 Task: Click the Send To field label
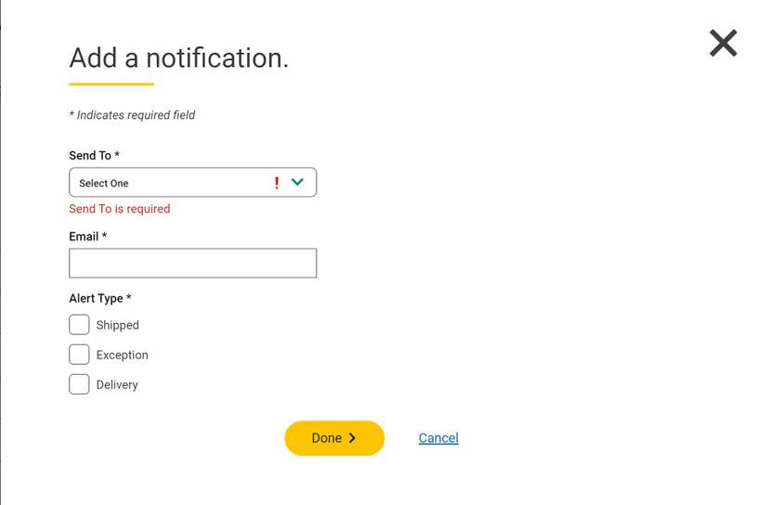tap(94, 156)
